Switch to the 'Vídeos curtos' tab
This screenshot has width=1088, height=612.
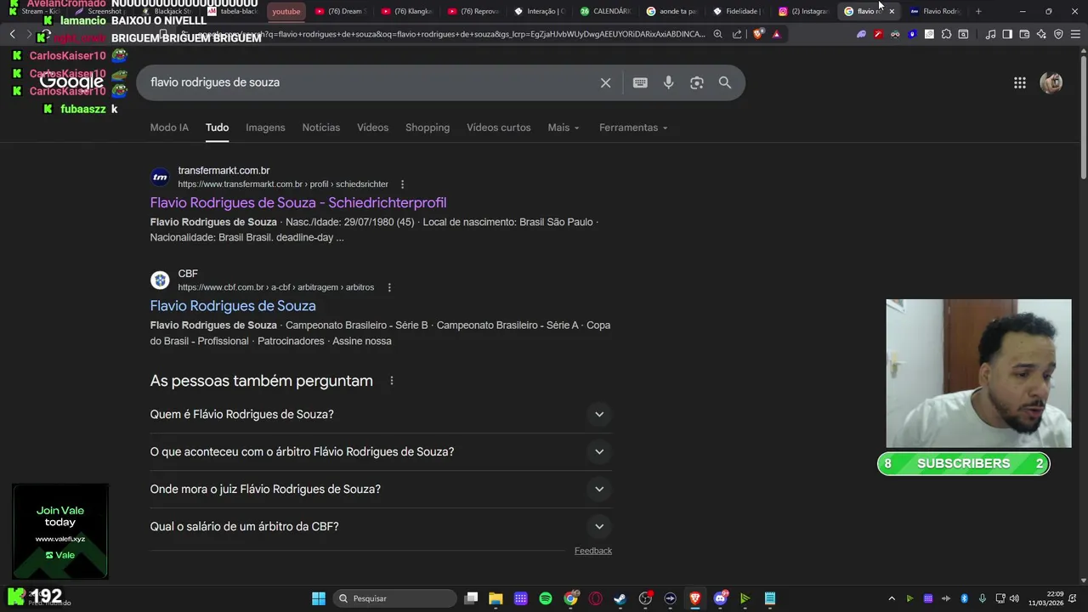pos(498,127)
